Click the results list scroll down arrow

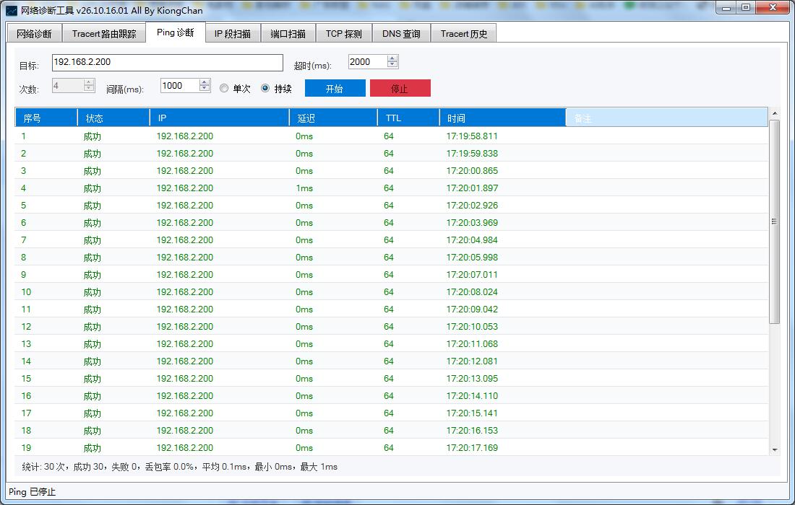[774, 449]
